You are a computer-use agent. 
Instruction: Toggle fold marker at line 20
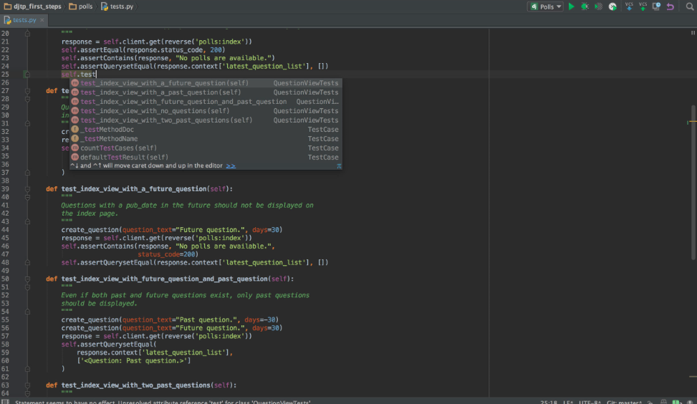pyautogui.click(x=27, y=34)
